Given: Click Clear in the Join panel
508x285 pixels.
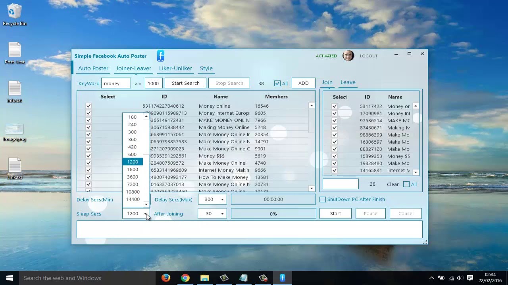Looking at the screenshot, I should (393, 184).
